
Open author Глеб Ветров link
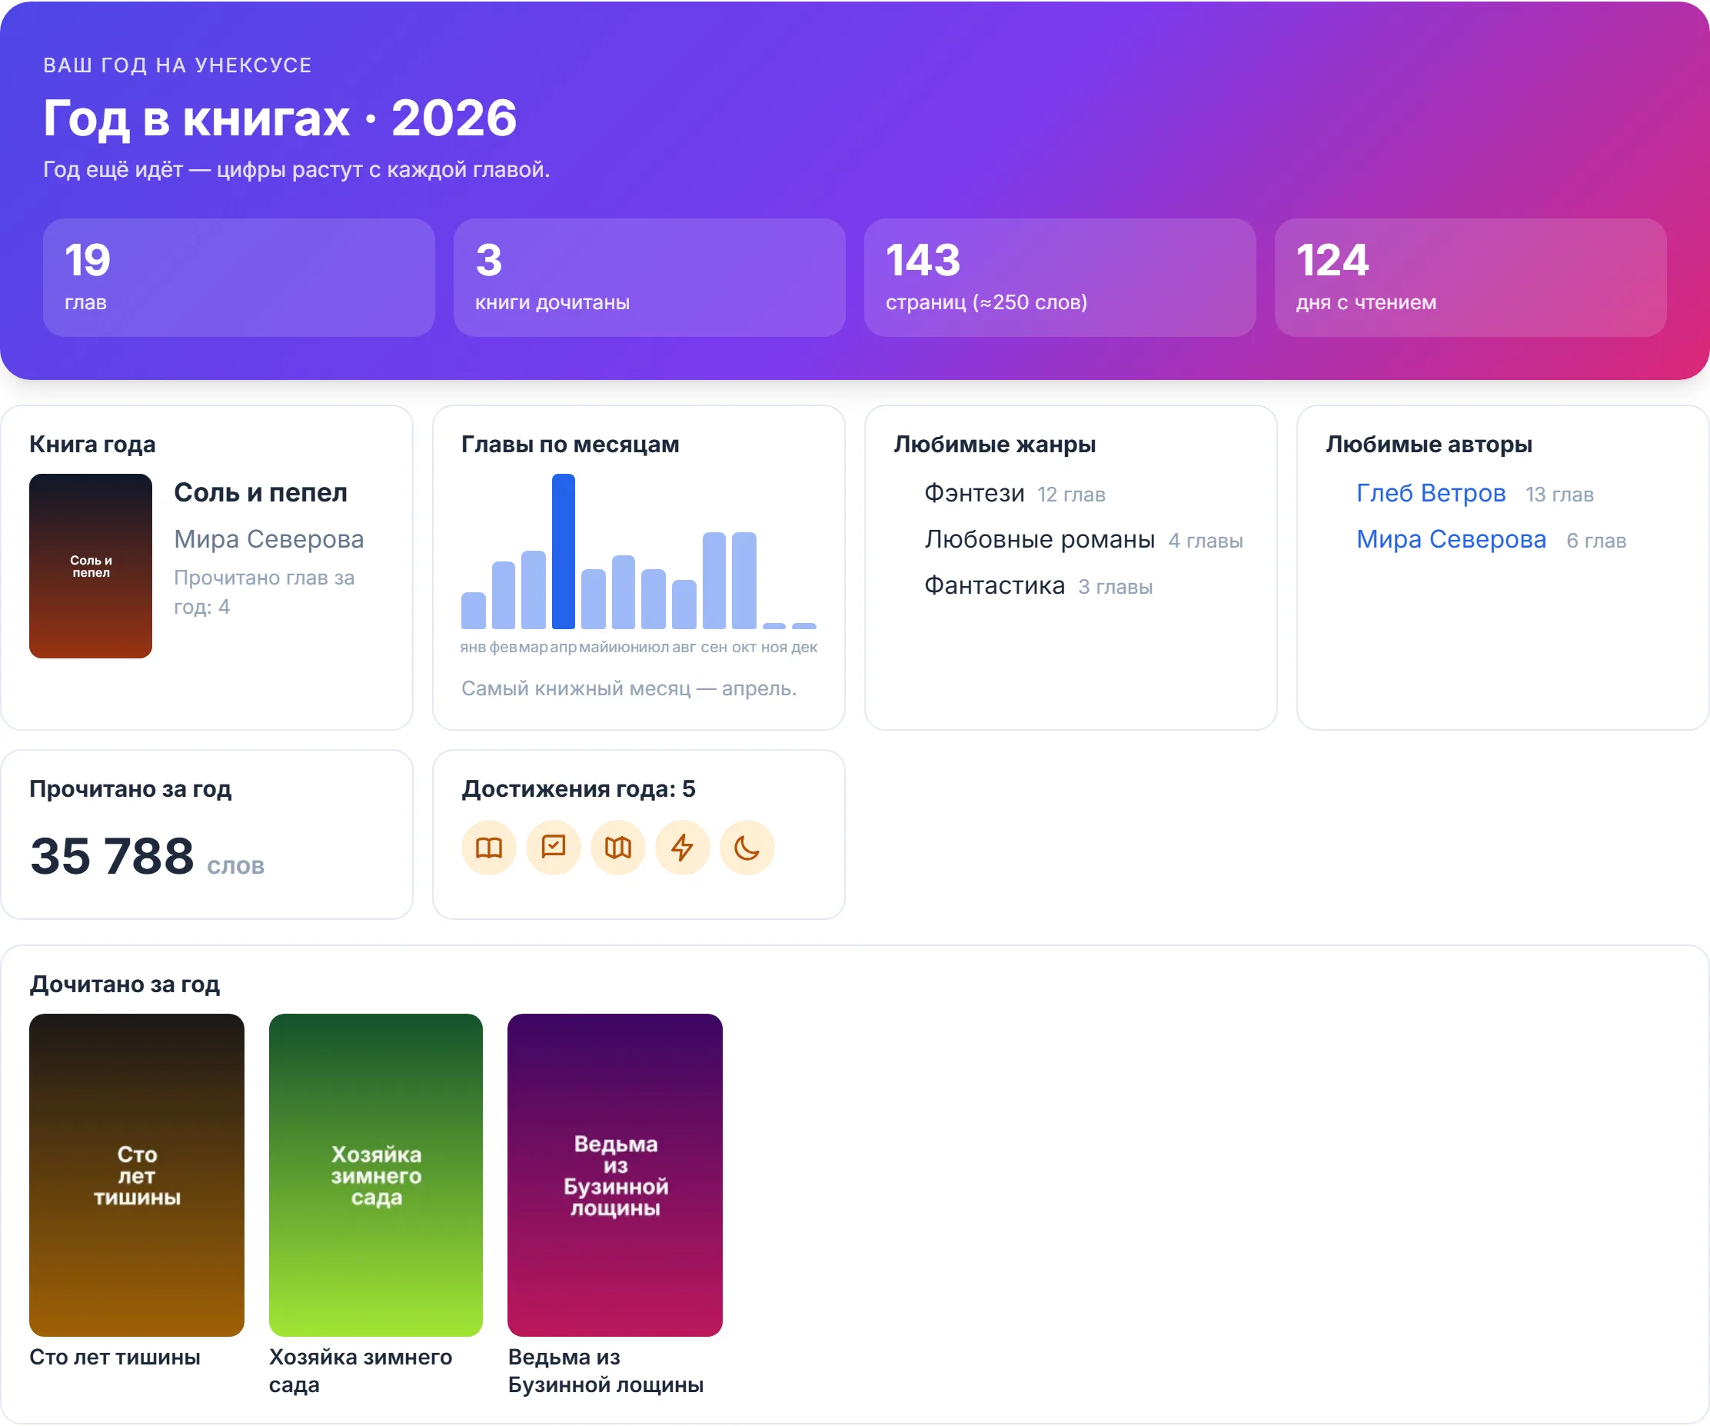point(1431,494)
